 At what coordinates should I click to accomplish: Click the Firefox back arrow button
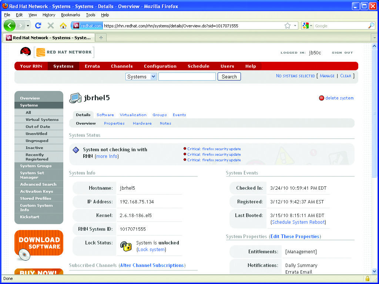point(10,26)
